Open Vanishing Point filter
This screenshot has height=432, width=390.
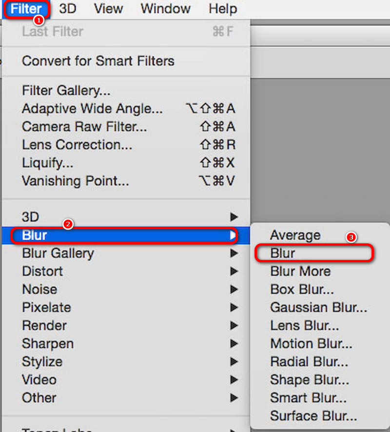pos(76,181)
